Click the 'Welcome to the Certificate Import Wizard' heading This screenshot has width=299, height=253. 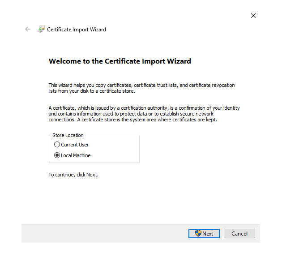tap(120, 61)
